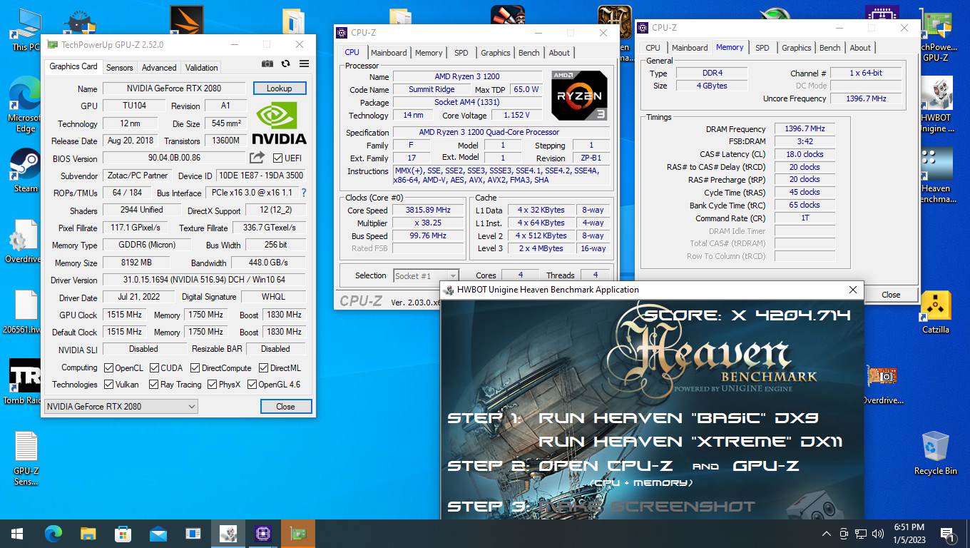Click the Windows Start button
The width and height of the screenshot is (970, 548).
click(17, 534)
